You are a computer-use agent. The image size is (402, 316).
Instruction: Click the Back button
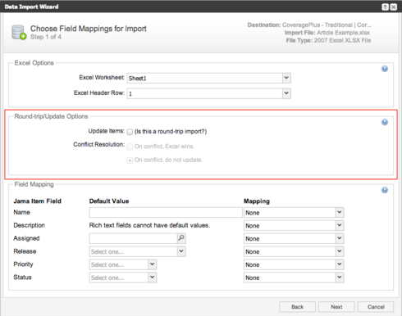(x=297, y=307)
